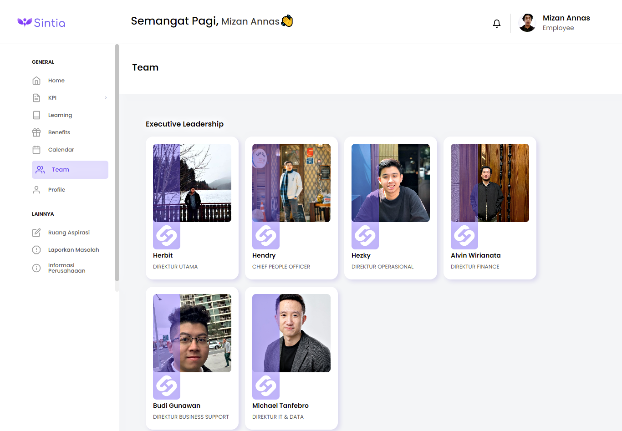This screenshot has width=622, height=431.
Task: Expand the KPI submenu chevron
Action: 106,98
